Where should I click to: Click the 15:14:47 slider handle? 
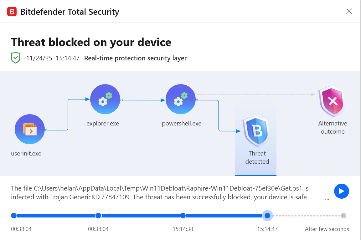click(x=267, y=216)
